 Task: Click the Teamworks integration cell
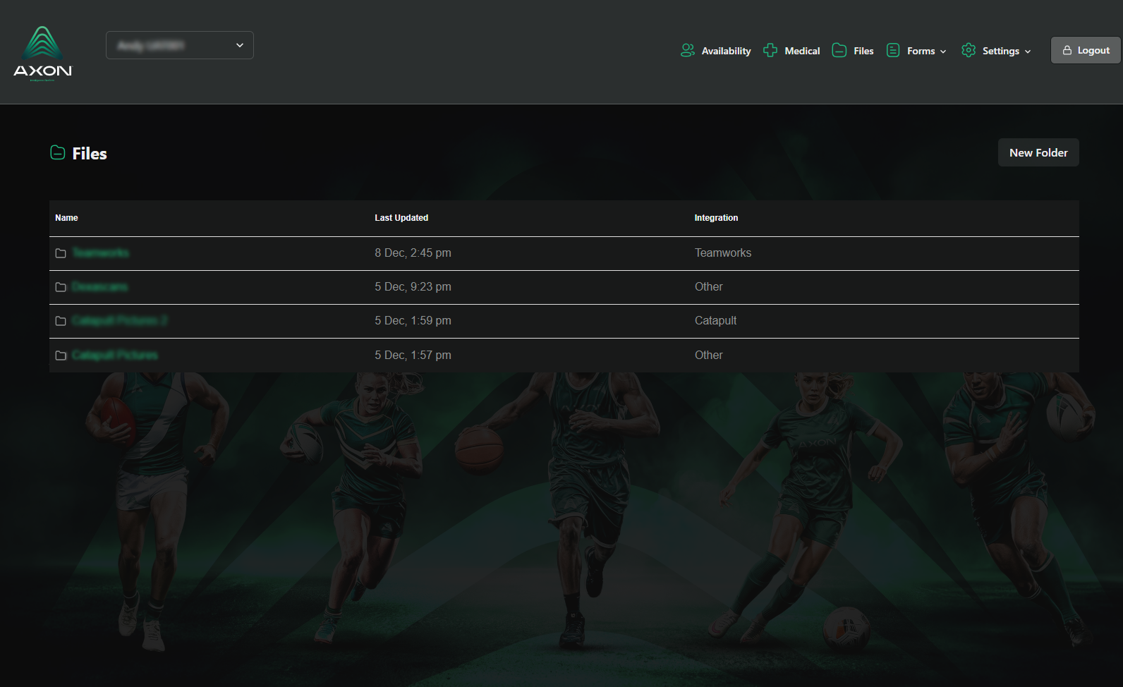pos(723,253)
